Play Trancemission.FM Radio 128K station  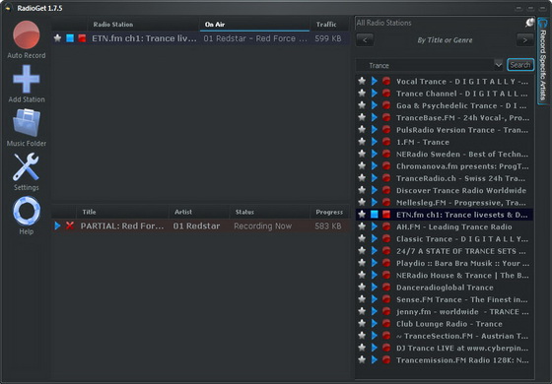click(x=375, y=360)
